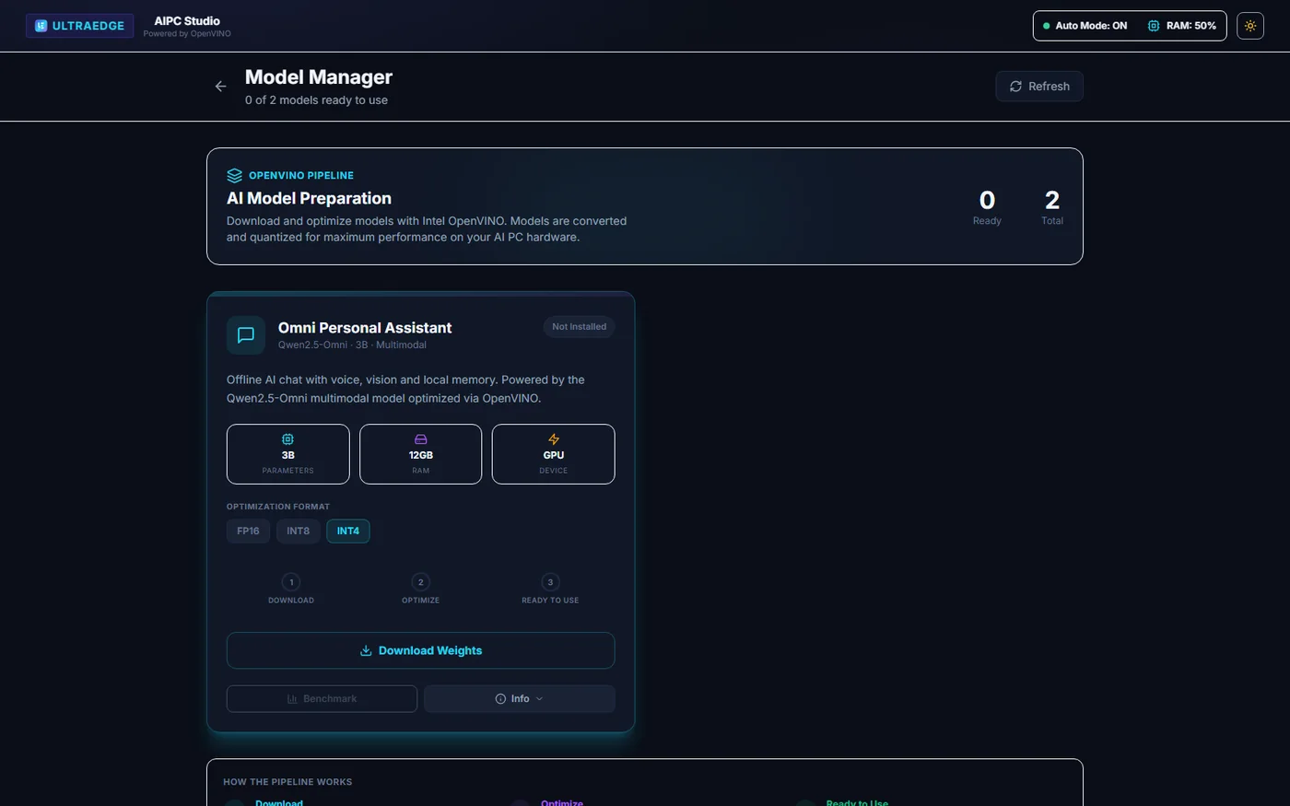Click "Qwen2.5-Omni · 3B · Multimodal" subtitle
This screenshot has height=806, width=1290.
[x=352, y=345]
